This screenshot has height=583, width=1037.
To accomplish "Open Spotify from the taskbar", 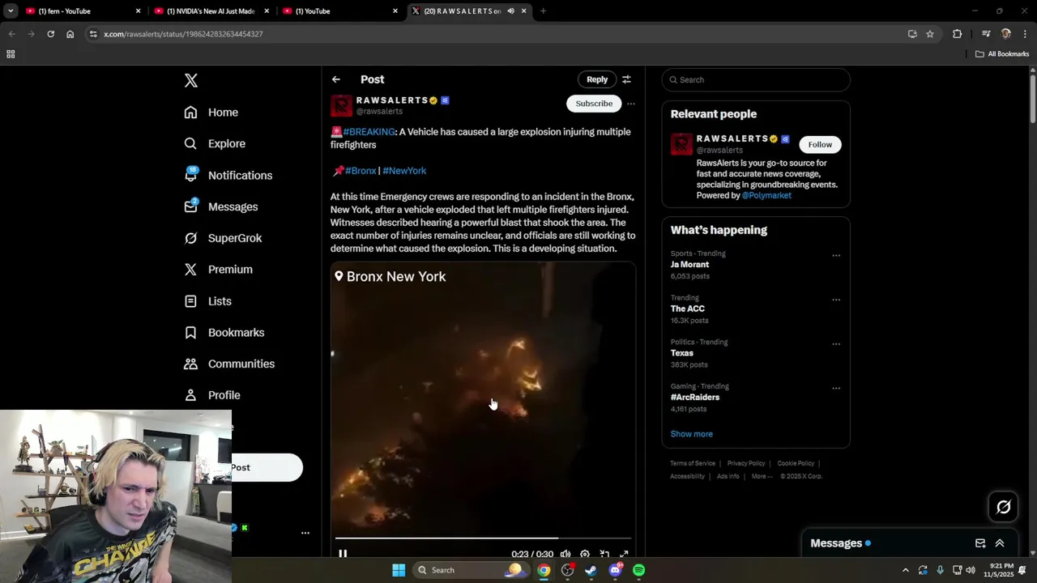I will [639, 570].
